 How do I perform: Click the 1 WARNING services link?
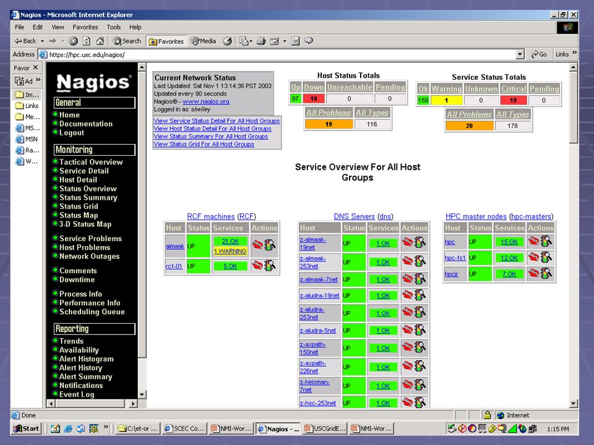click(x=230, y=252)
